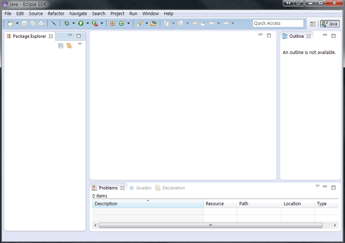
Task: Open the File menu
Action: [x=8, y=13]
